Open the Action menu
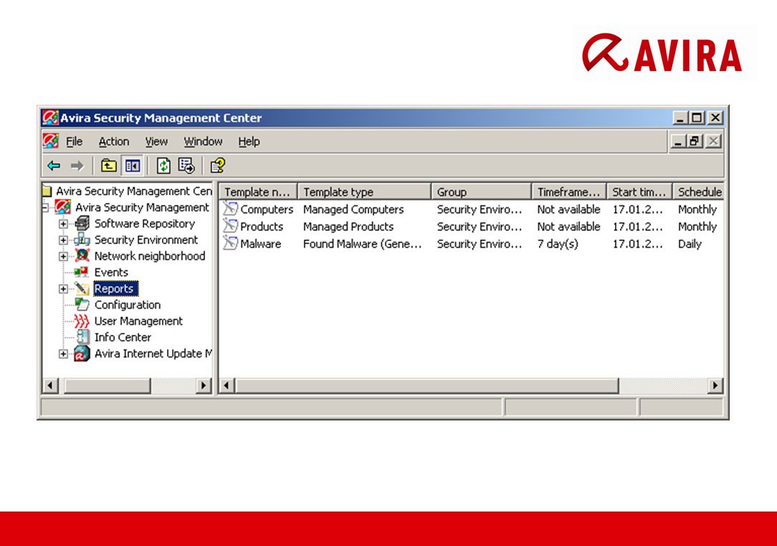This screenshot has height=546, width=777. [x=114, y=142]
